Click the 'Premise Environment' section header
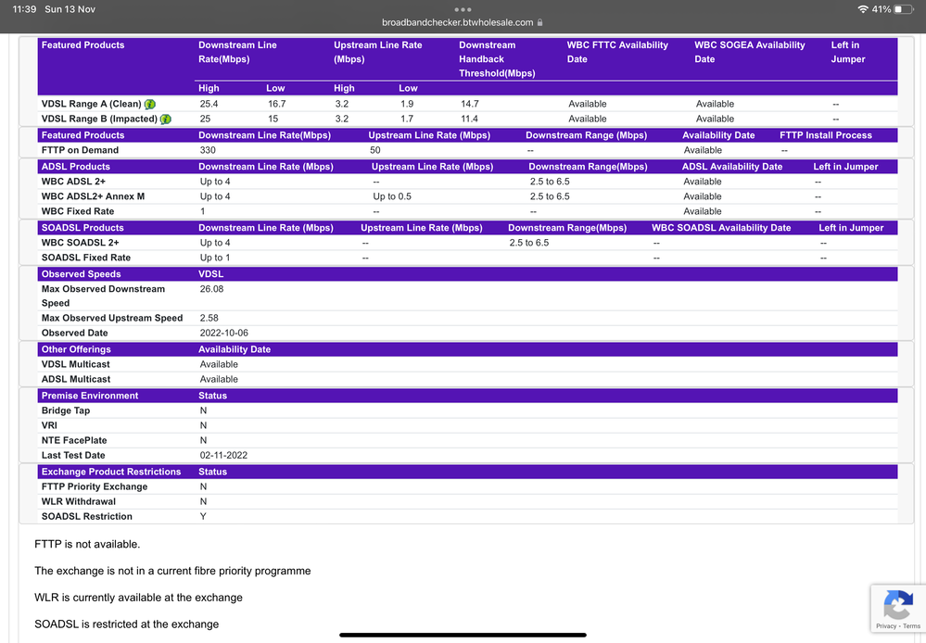 click(90, 396)
